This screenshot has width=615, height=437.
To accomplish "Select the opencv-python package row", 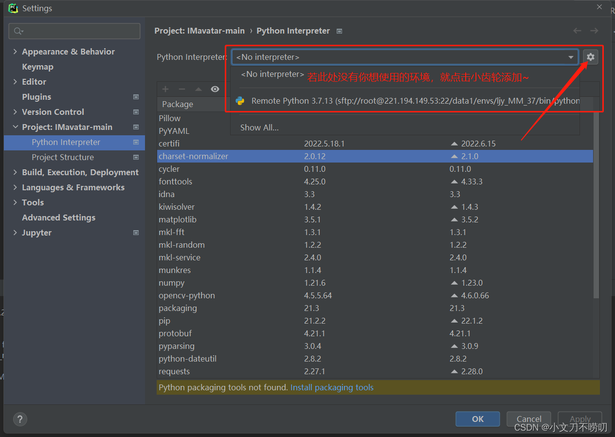I will coord(375,295).
